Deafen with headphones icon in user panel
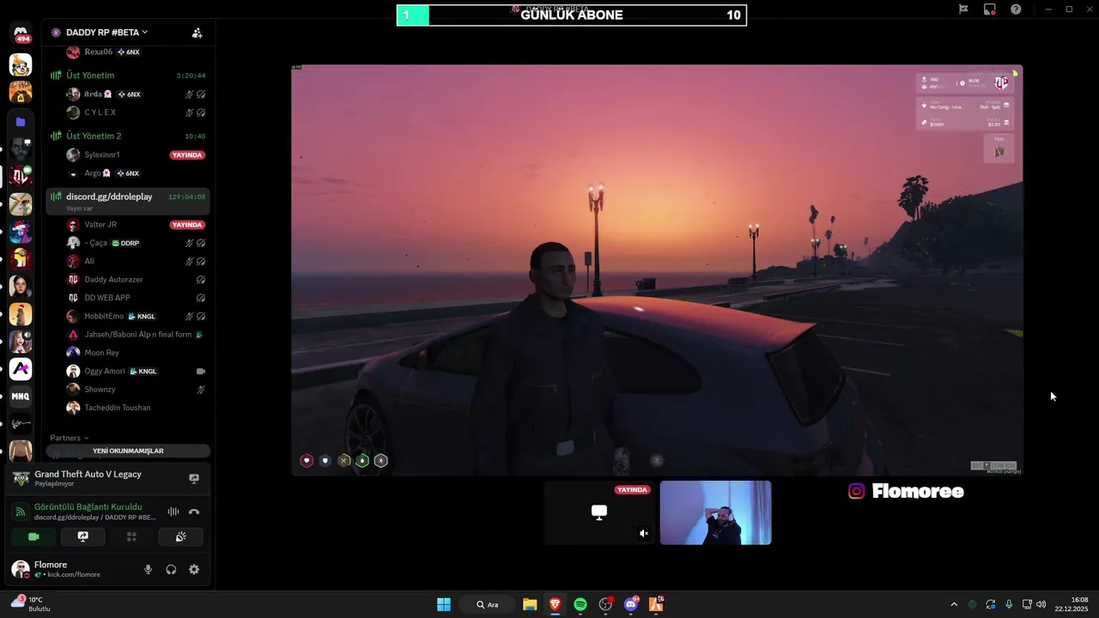 (x=171, y=569)
